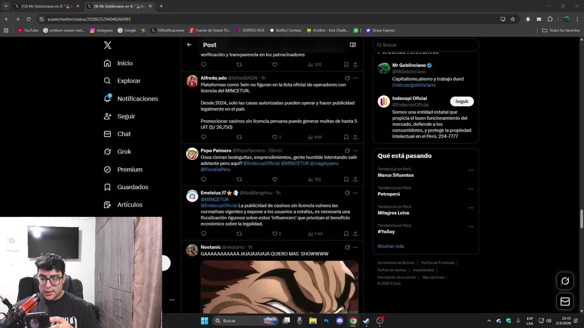This screenshot has height=328, width=584.
Task: Open @IndecopiOficial mention in Pepo Palmero's post
Action: click(x=261, y=163)
